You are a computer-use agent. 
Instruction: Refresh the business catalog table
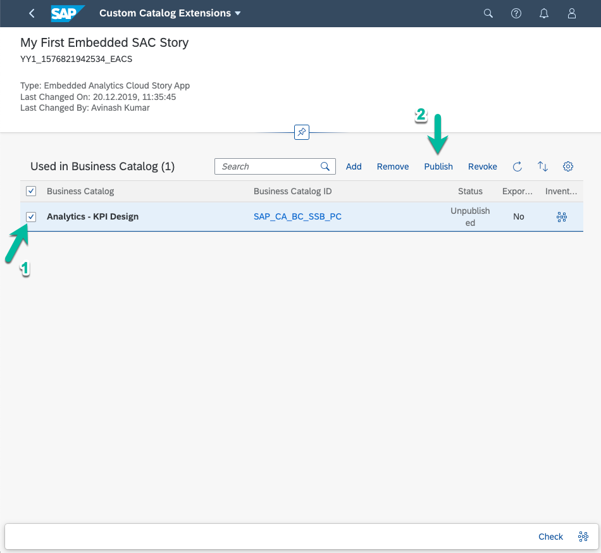(x=517, y=166)
